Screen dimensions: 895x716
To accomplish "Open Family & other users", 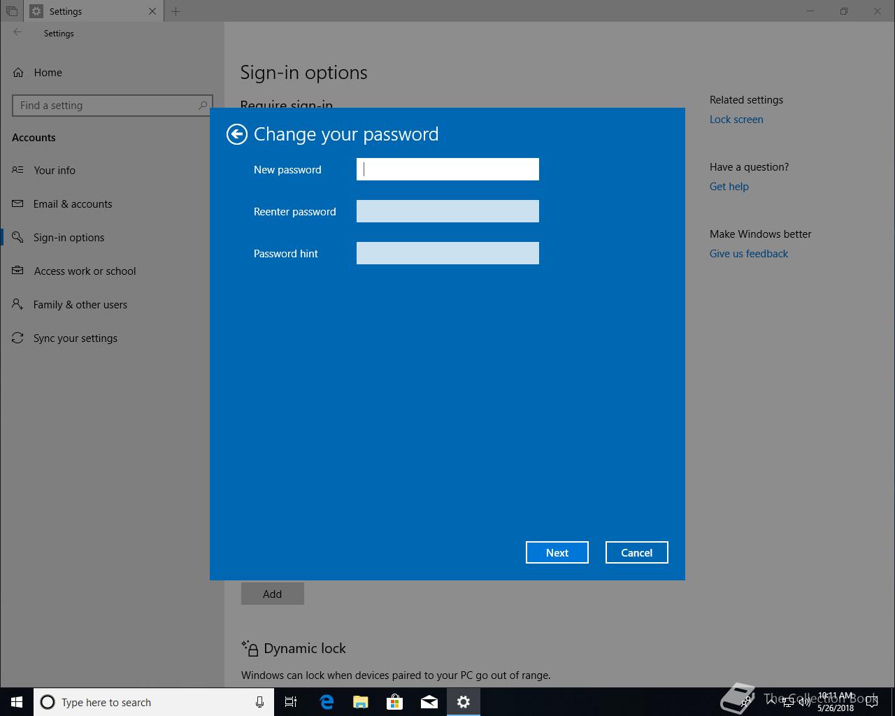I will [x=112, y=305].
